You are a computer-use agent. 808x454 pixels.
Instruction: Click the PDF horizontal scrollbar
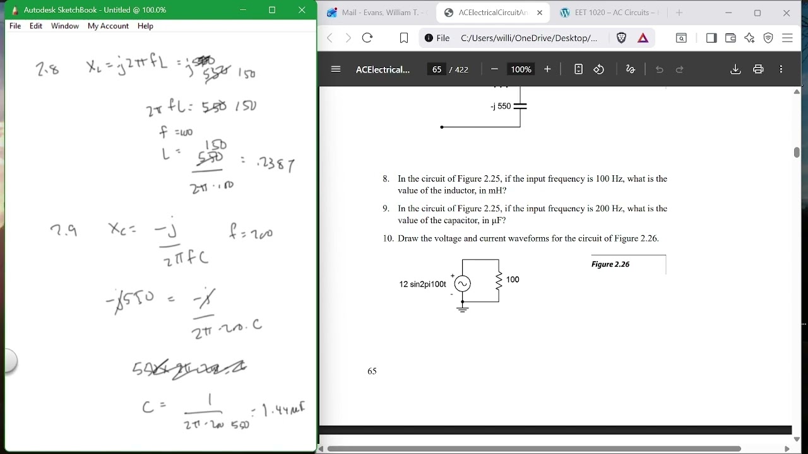[534, 449]
